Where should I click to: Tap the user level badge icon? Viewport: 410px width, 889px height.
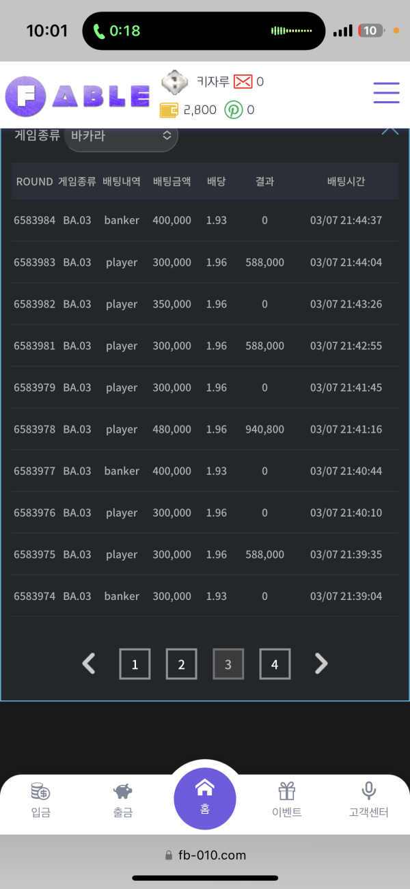[174, 83]
